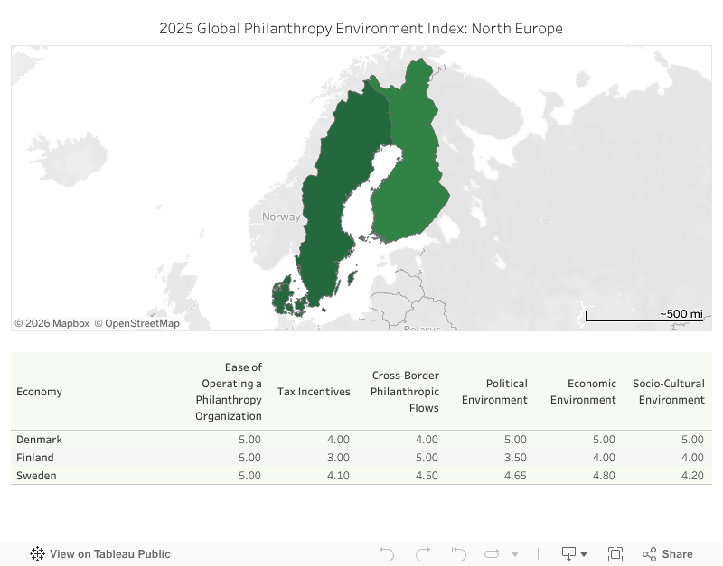Expand the dropdown arrow beside the Download icon

(x=584, y=554)
